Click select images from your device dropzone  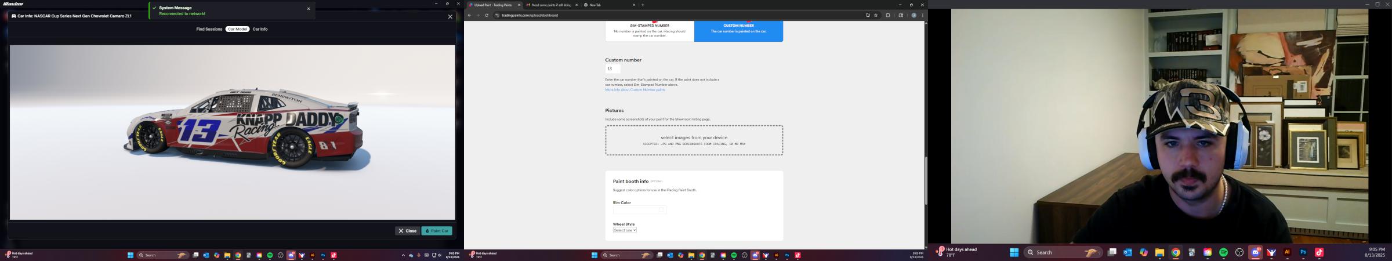click(694, 140)
